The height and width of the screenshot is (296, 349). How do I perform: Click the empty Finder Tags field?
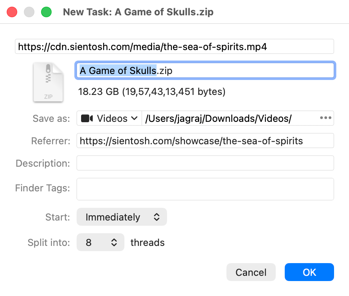tap(205, 189)
